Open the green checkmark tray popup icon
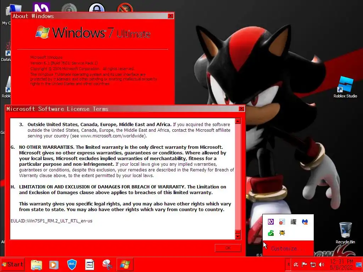 (270, 233)
